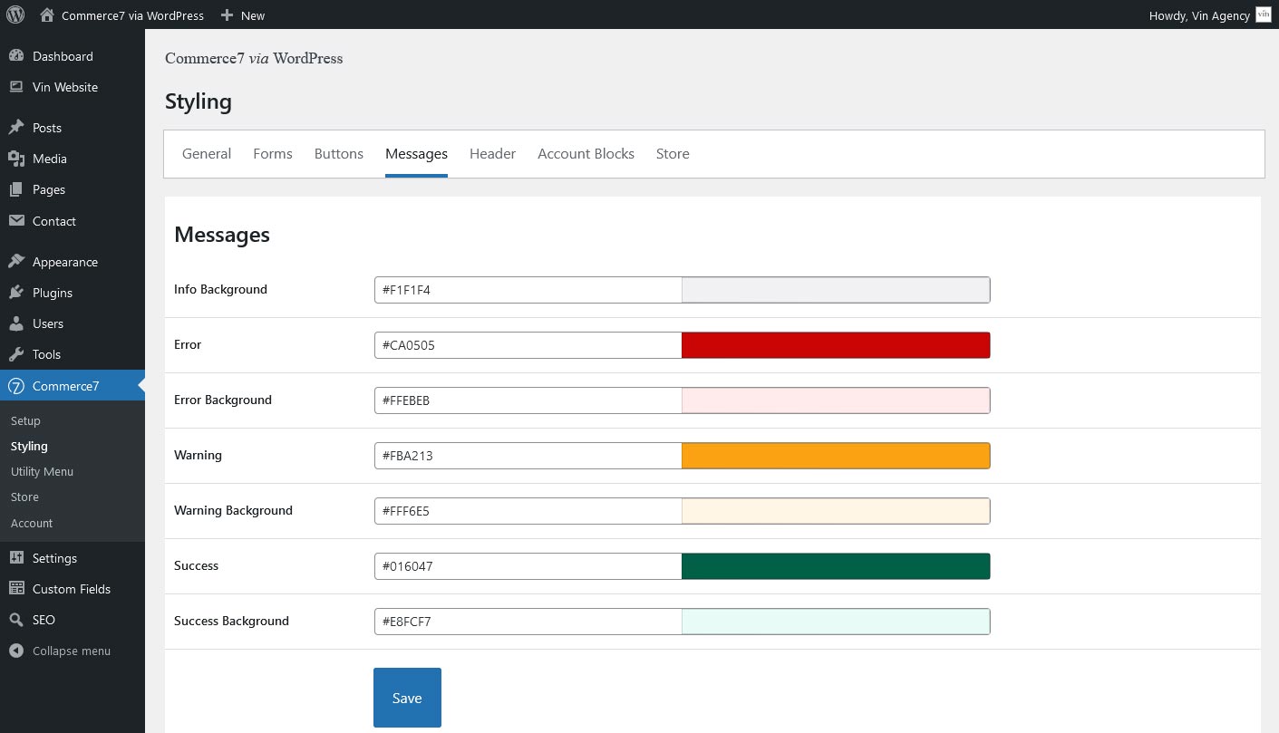Focus the Success Background hex input

click(x=528, y=622)
